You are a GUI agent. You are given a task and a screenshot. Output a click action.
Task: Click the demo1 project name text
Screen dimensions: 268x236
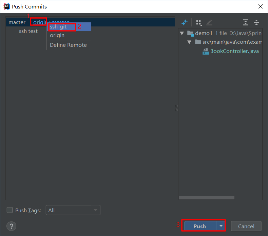[204, 33]
